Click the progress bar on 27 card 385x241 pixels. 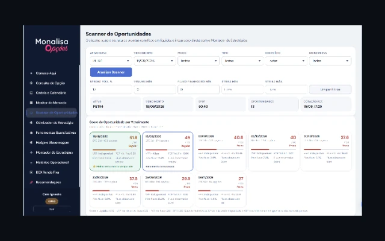pyautogui.click(x=221, y=190)
